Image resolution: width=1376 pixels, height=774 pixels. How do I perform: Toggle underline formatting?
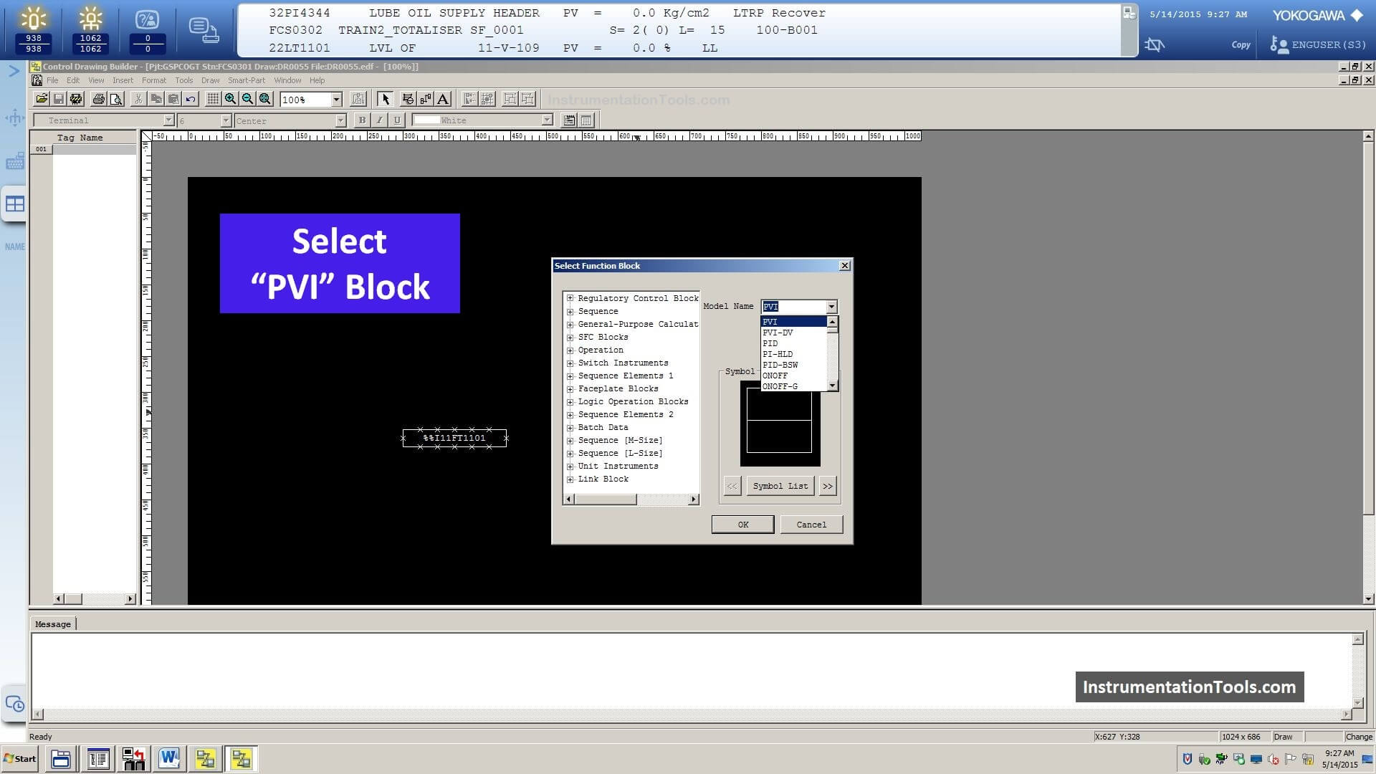(396, 120)
